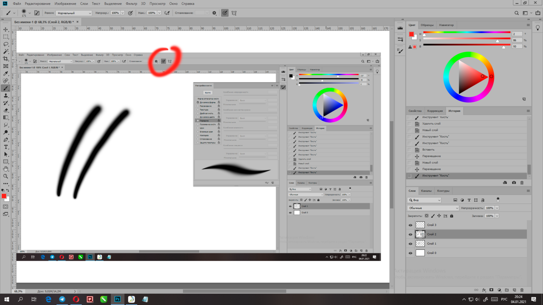Open the layer filter type dropdown Вид
The width and height of the screenshot is (543, 305).
tap(424, 200)
